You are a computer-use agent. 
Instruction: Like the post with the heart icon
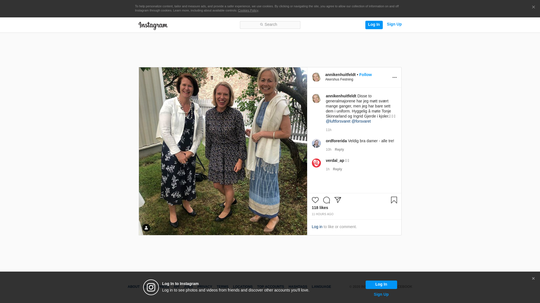[x=315, y=200]
